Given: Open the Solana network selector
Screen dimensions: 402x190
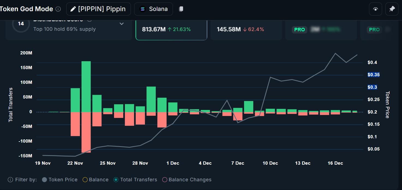Looking at the screenshot, I should [154, 9].
